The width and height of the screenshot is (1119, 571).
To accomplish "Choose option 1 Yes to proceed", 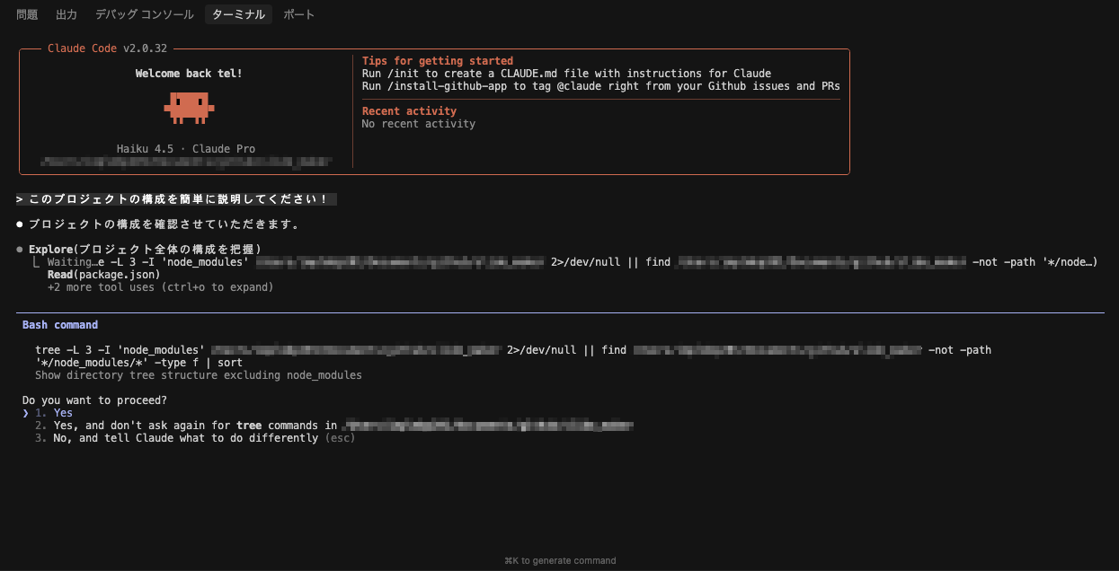I will (55, 413).
